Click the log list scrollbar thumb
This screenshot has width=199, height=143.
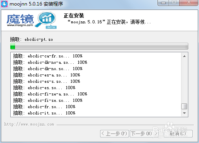184,107
